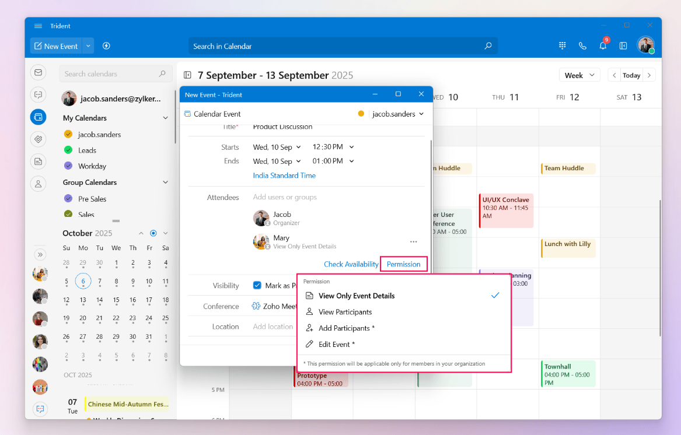Toggle the Mark as Private checkbox
Image resolution: width=681 pixels, height=435 pixels.
[x=257, y=285]
